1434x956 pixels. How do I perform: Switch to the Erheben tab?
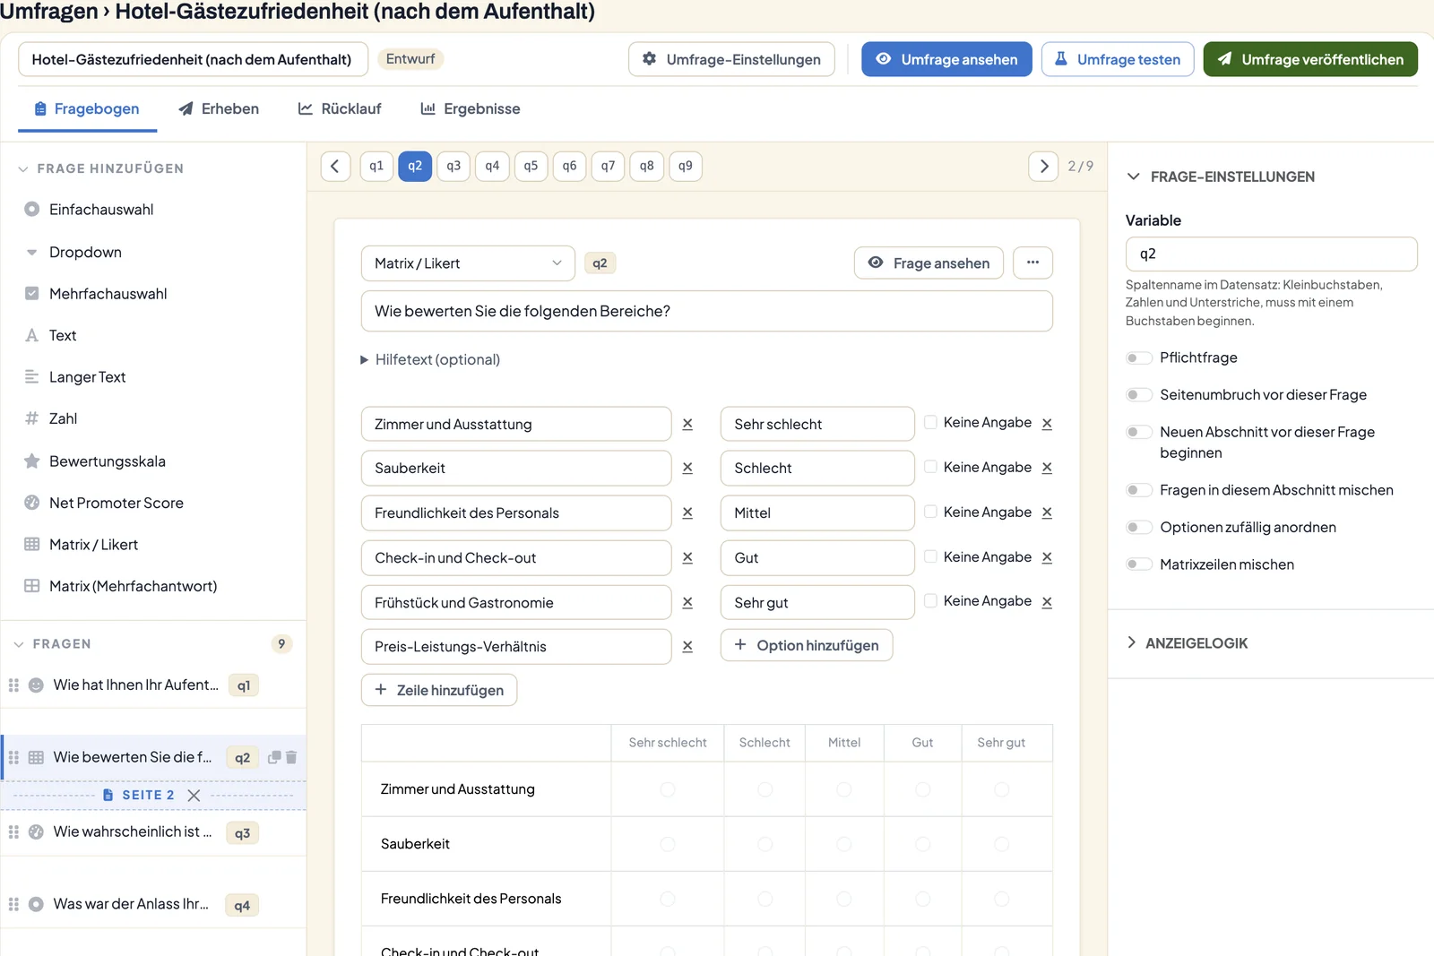(x=219, y=108)
